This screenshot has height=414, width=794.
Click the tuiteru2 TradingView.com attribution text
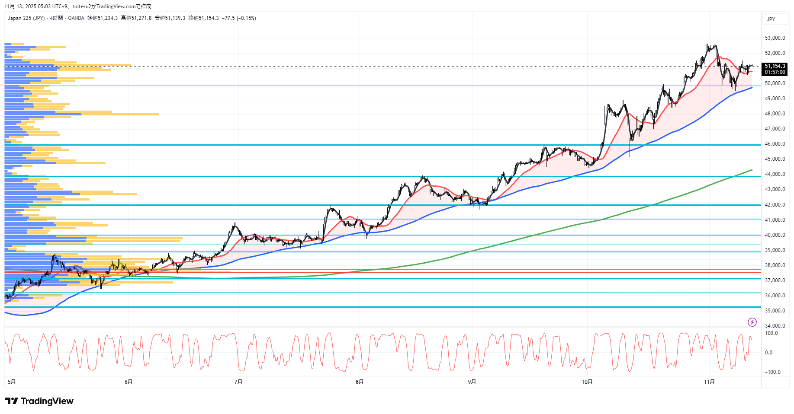click(x=112, y=6)
